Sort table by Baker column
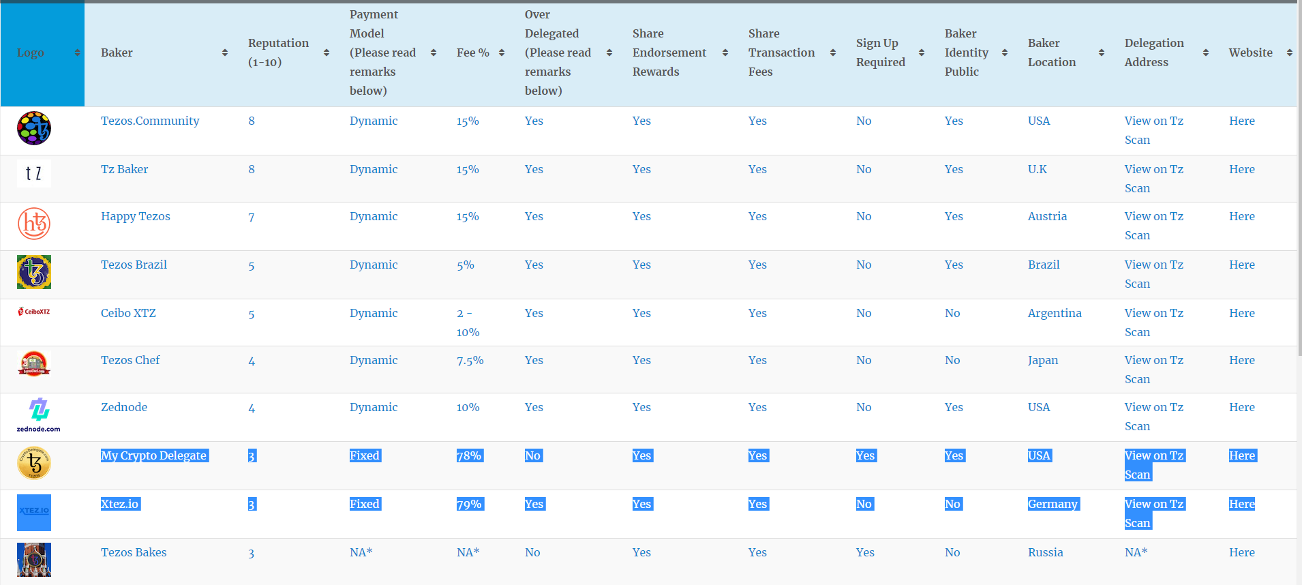This screenshot has width=1302, height=585. 224,52
